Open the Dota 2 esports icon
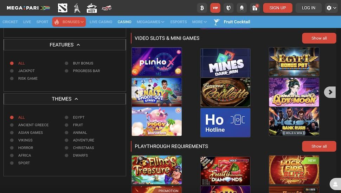The image size is (341, 193). tap(63, 8)
